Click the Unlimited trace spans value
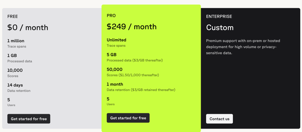Viewport: 302px width, 132px height. tap(116, 40)
